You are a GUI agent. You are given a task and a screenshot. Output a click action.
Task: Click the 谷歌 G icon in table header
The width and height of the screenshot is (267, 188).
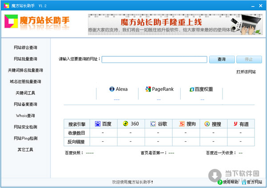pos(153,124)
